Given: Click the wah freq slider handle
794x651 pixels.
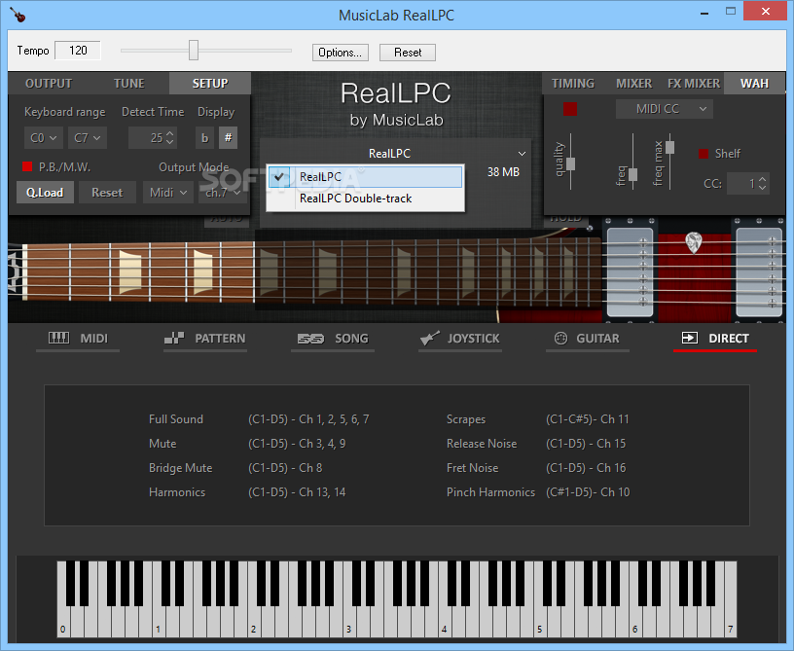Looking at the screenshot, I should [x=633, y=174].
